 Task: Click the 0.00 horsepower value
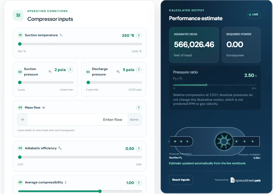(x=235, y=44)
